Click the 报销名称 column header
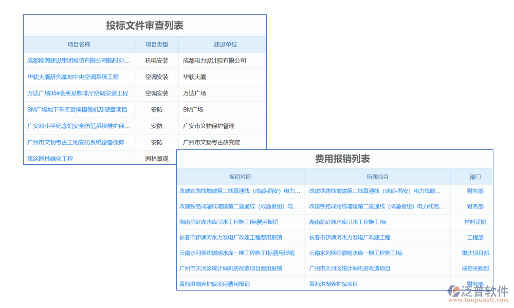The height and width of the screenshot is (308, 514). [x=240, y=177]
